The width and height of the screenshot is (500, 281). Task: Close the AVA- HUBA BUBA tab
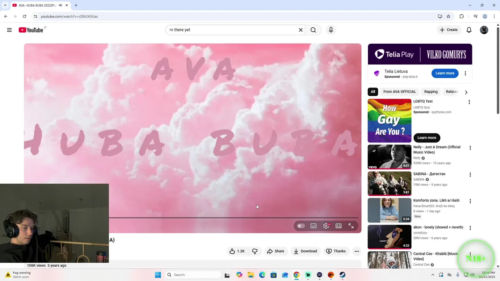point(67,5)
